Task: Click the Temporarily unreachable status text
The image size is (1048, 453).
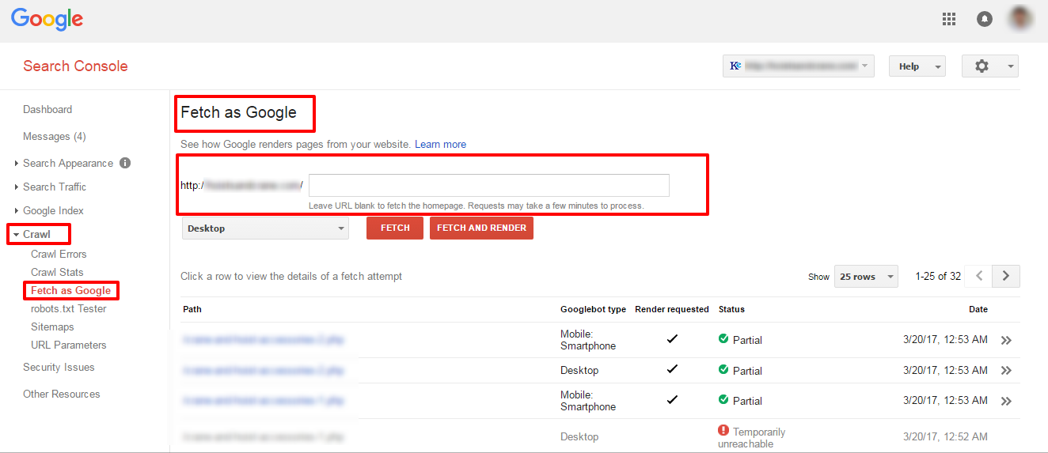Action: pos(751,437)
